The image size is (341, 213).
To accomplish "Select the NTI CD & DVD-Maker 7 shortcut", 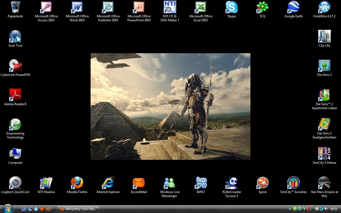I will click(x=170, y=11).
